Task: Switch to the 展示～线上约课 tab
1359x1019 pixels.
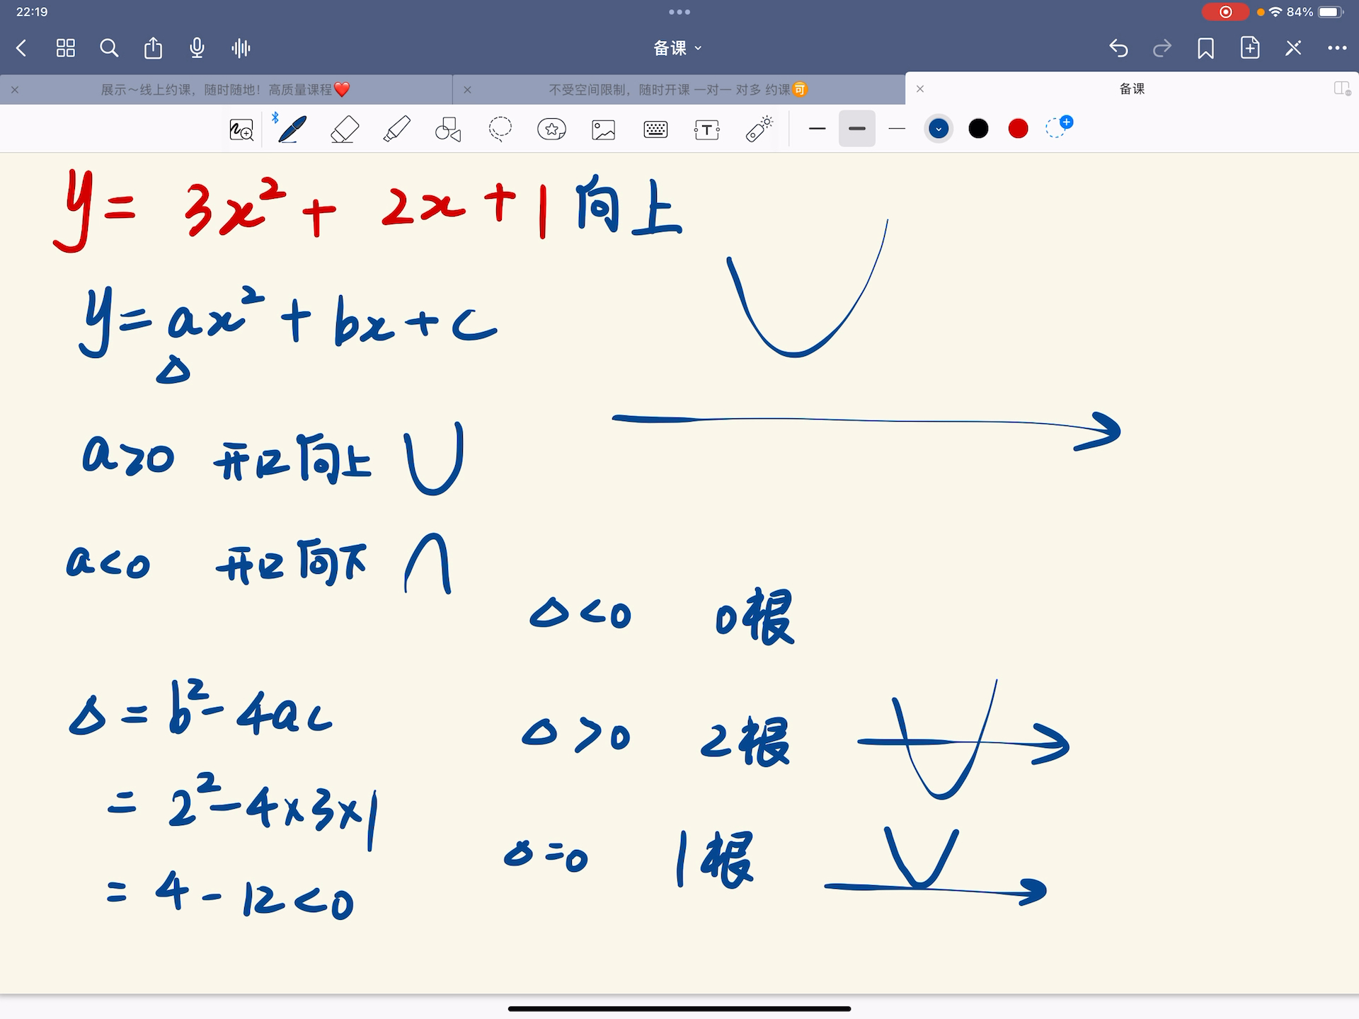Action: (x=225, y=90)
